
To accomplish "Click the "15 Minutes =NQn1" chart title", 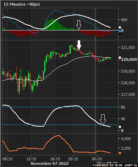I will pyautogui.click(x=22, y=4).
